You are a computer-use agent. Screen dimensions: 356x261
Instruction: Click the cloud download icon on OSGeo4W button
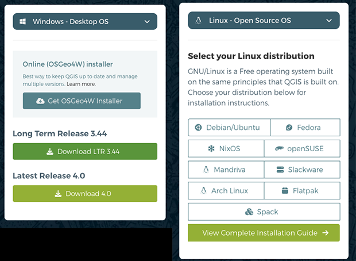pyautogui.click(x=40, y=101)
